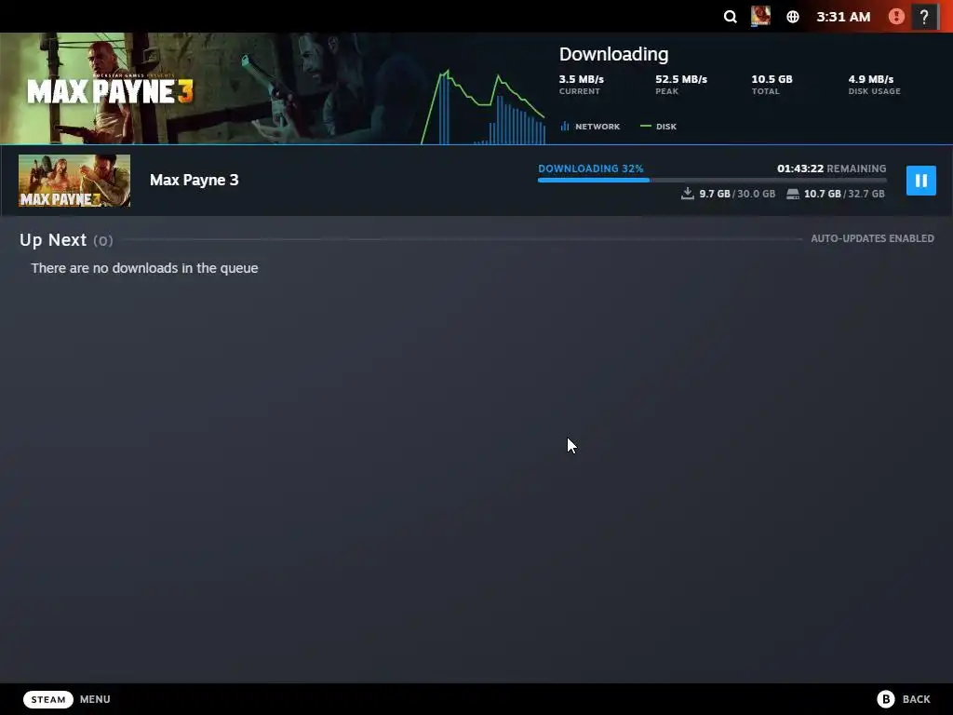The height and width of the screenshot is (715, 953).
Task: Click the download progress bar
Action: (712, 180)
